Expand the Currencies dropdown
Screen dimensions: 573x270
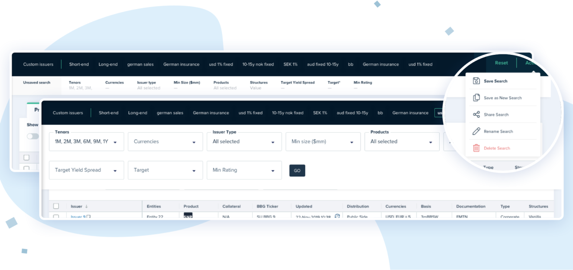point(165,142)
